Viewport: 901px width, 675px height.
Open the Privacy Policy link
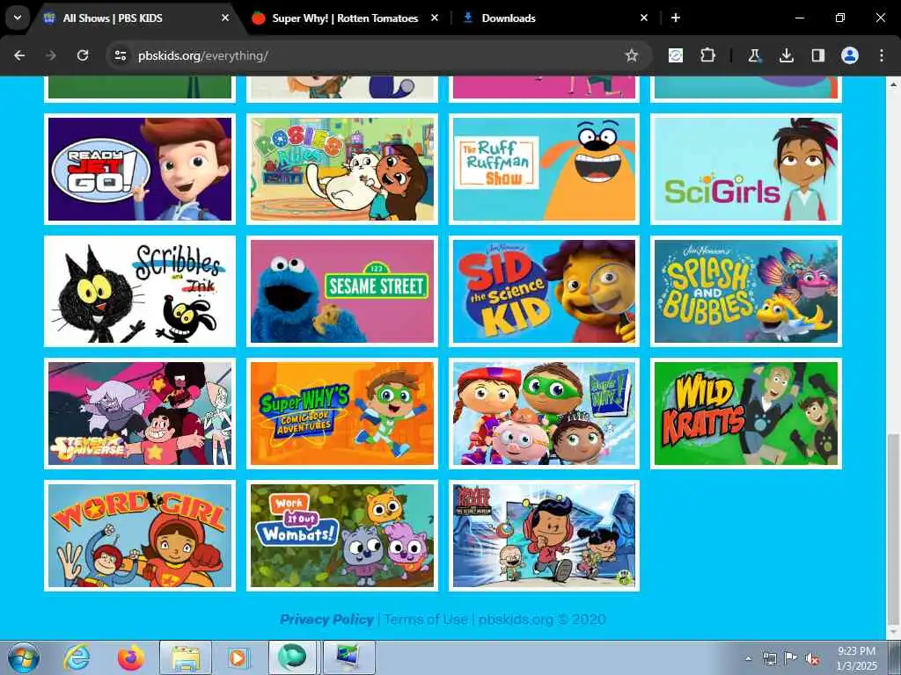(326, 620)
